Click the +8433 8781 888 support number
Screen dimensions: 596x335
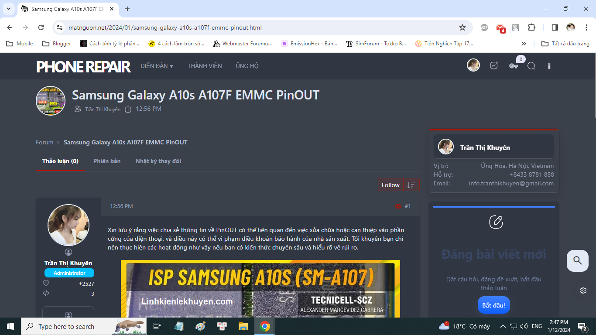point(531,174)
